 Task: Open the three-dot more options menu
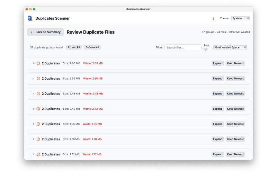point(213,18)
